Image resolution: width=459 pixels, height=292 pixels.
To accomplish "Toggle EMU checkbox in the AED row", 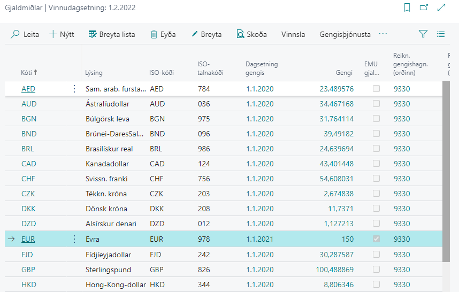I will click(376, 89).
